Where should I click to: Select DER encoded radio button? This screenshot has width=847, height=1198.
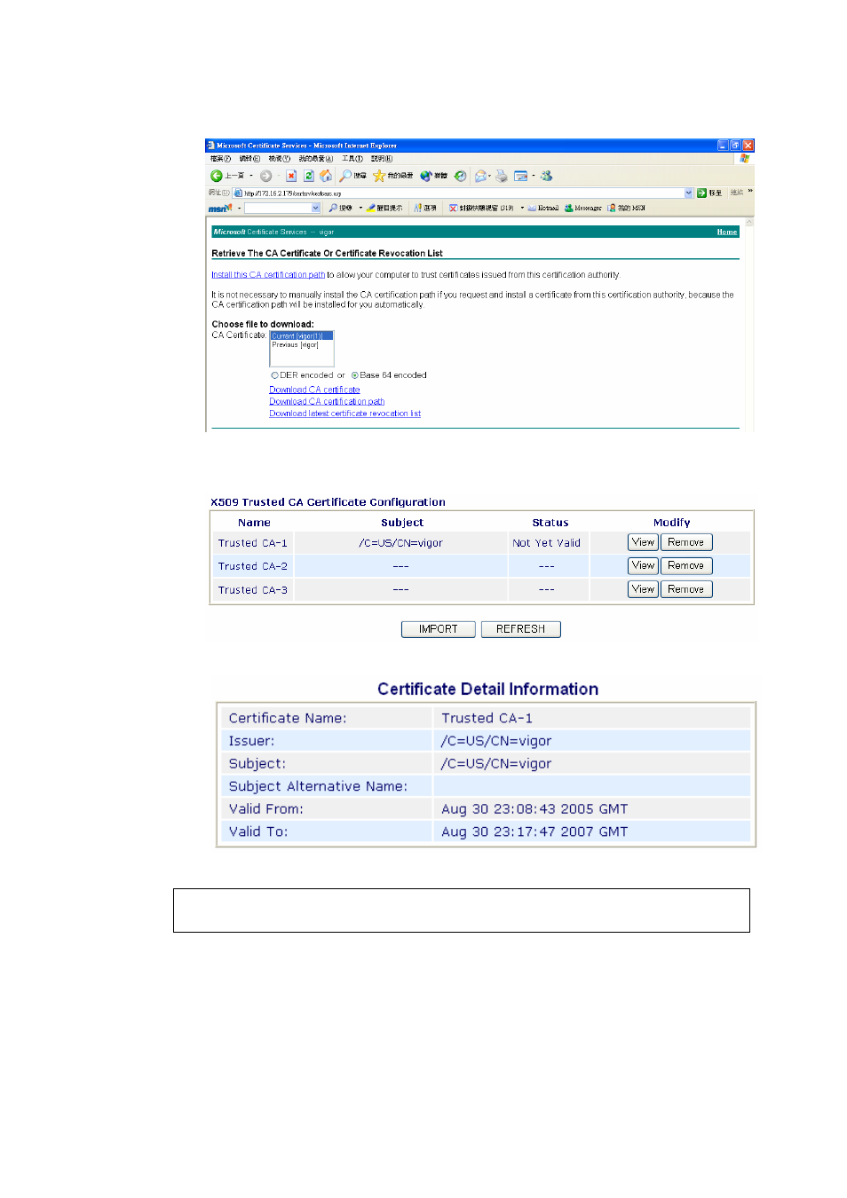click(275, 375)
